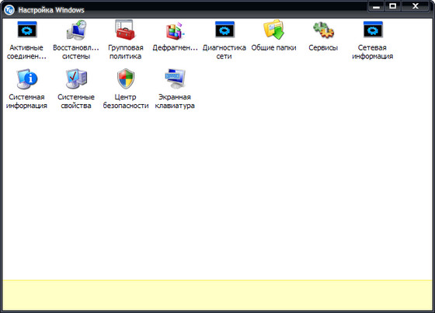Screen dimensions: 435x313
Task: Maximize the Настройка Windows window
Action: [392, 6]
